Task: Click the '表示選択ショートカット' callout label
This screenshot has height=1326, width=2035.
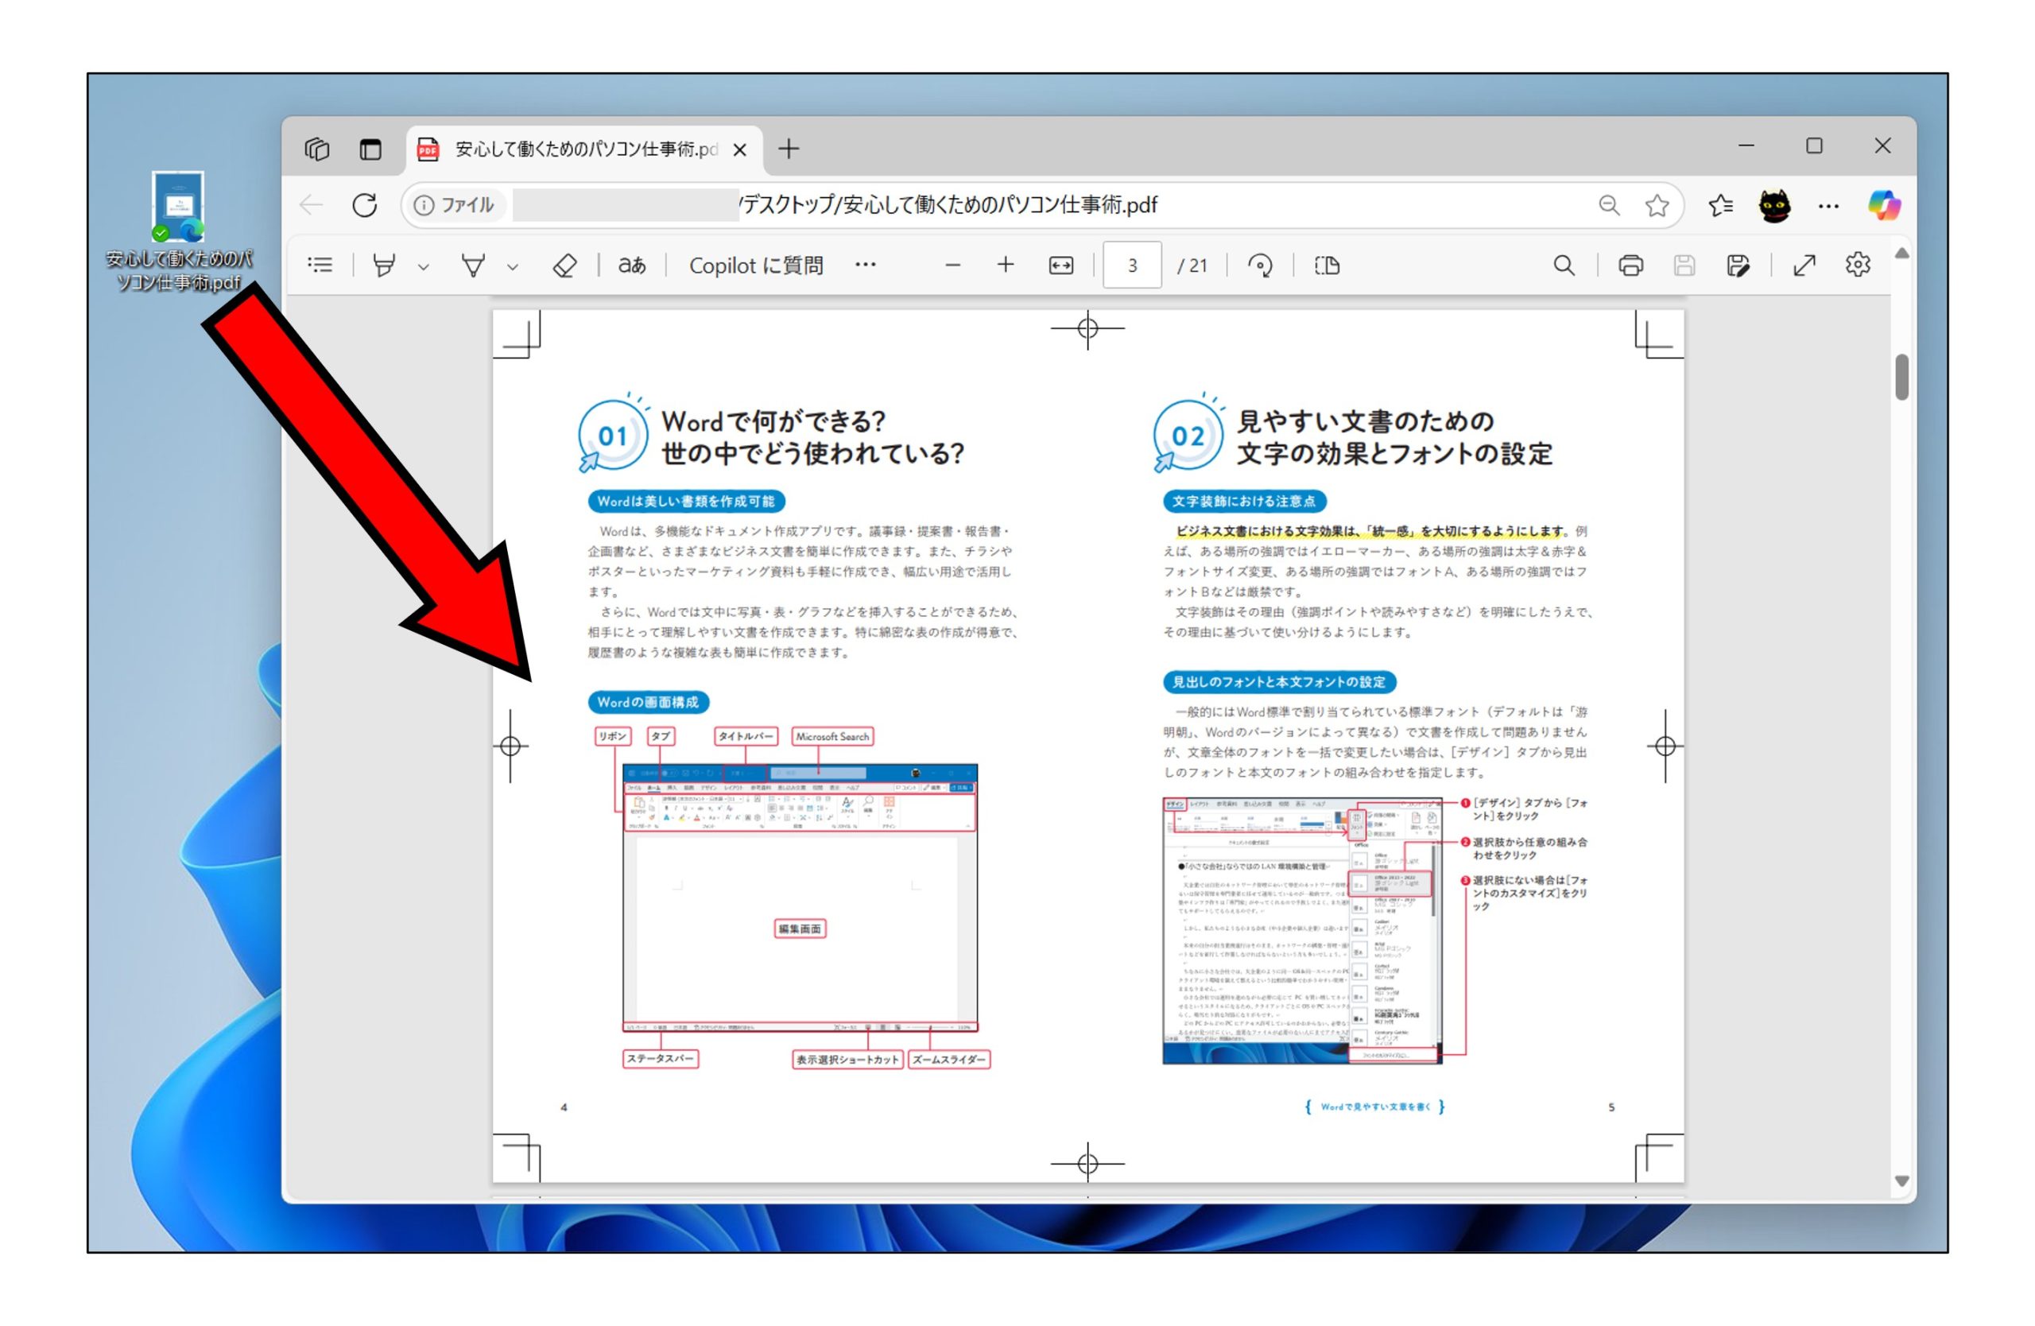Action: click(x=847, y=1059)
